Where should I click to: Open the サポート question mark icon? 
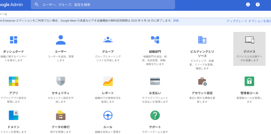click(155, 115)
